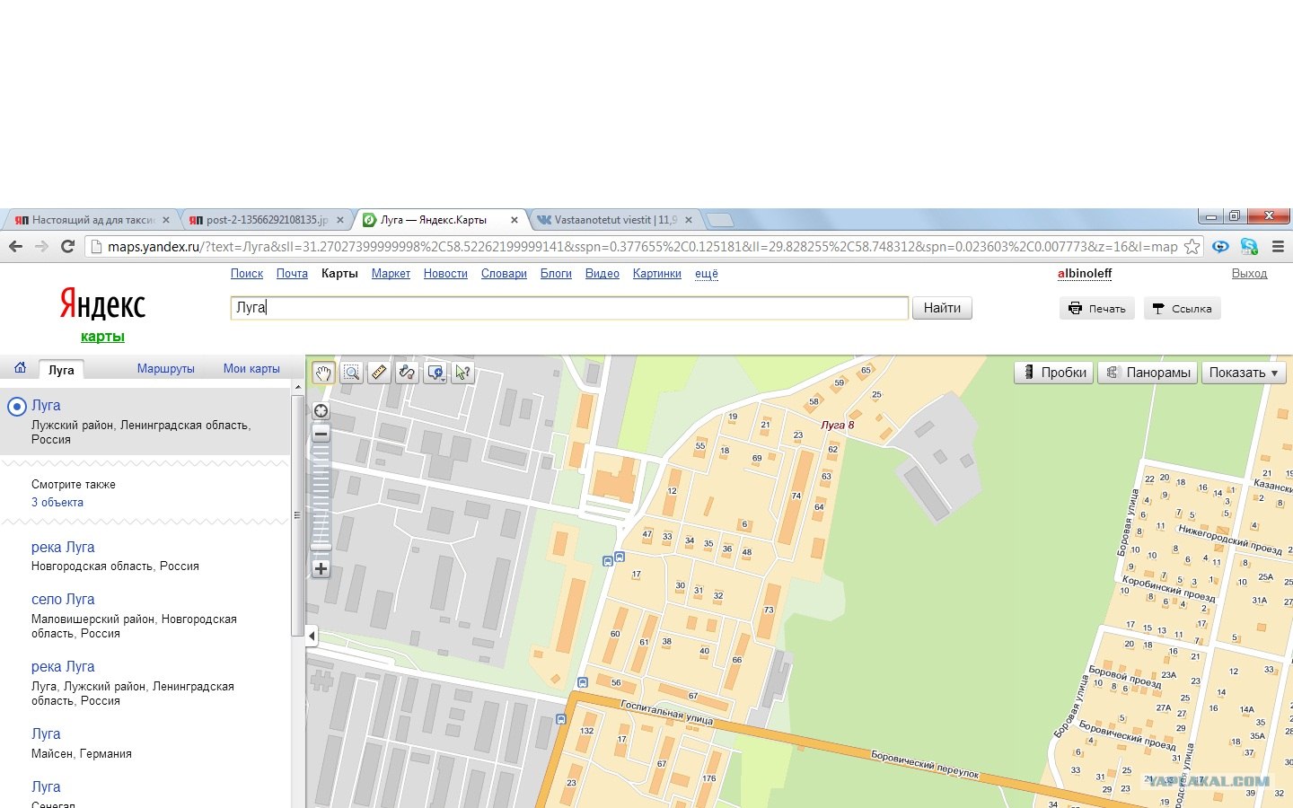The width and height of the screenshot is (1293, 808).
Task: Open the Картинки service link
Action: click(x=657, y=274)
